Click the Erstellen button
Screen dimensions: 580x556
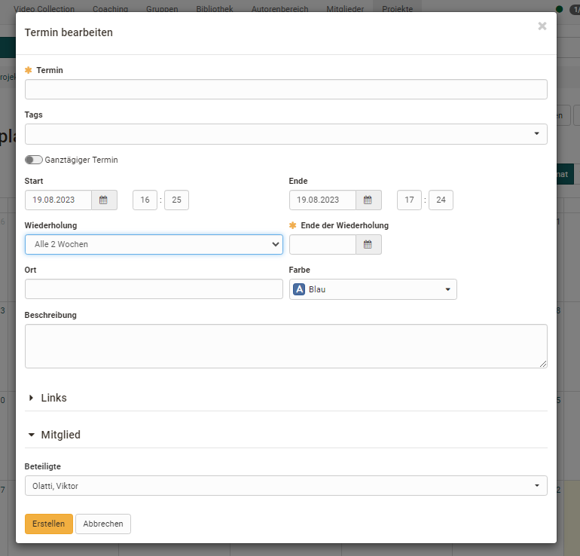[48, 524]
